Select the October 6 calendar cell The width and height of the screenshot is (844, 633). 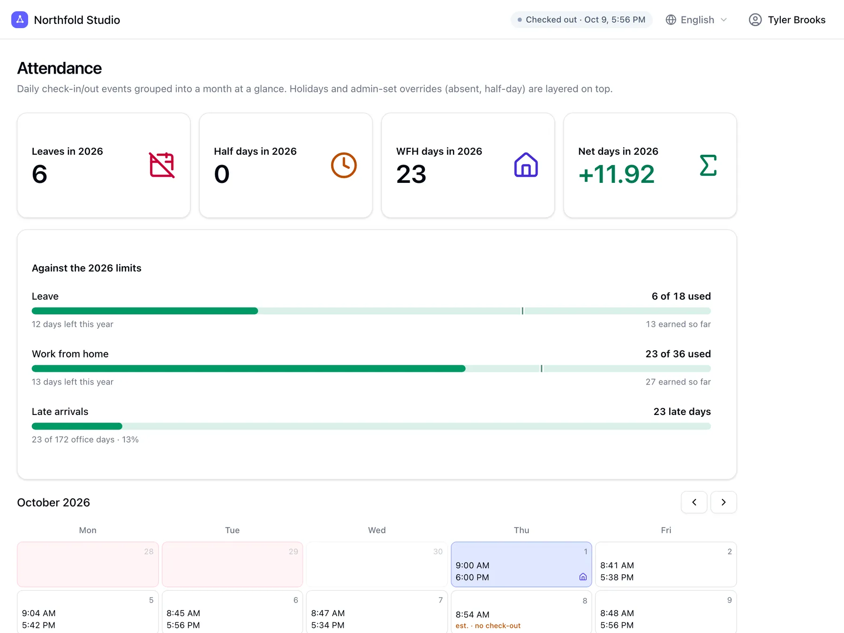click(x=232, y=612)
